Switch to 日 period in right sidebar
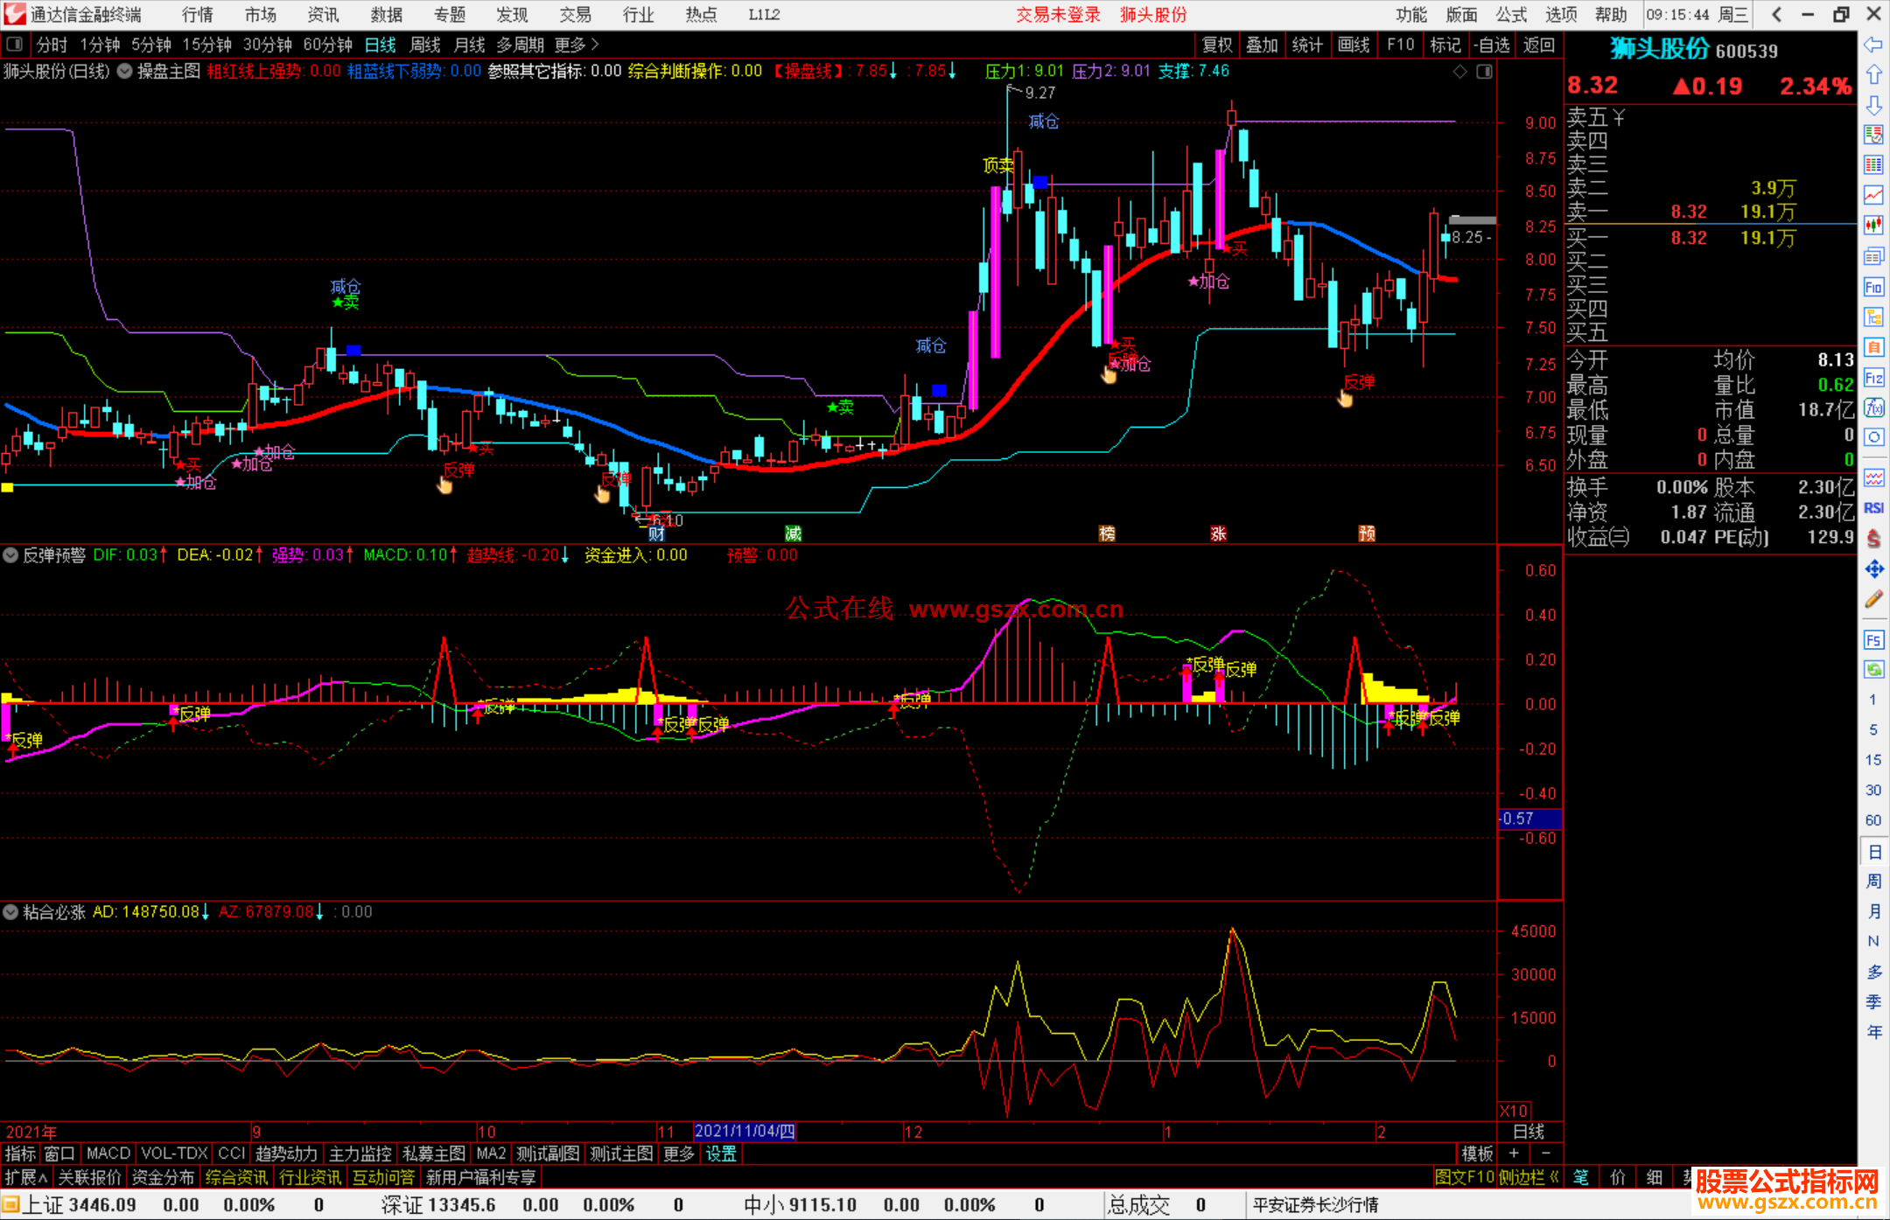This screenshot has width=1890, height=1220. [x=1873, y=851]
